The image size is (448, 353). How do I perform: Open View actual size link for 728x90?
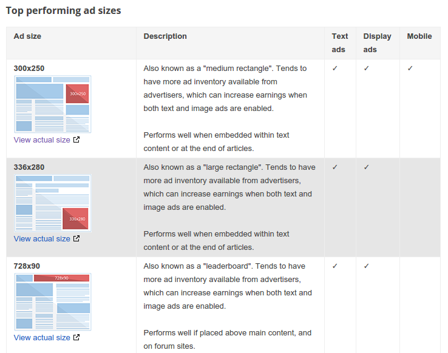(42, 338)
